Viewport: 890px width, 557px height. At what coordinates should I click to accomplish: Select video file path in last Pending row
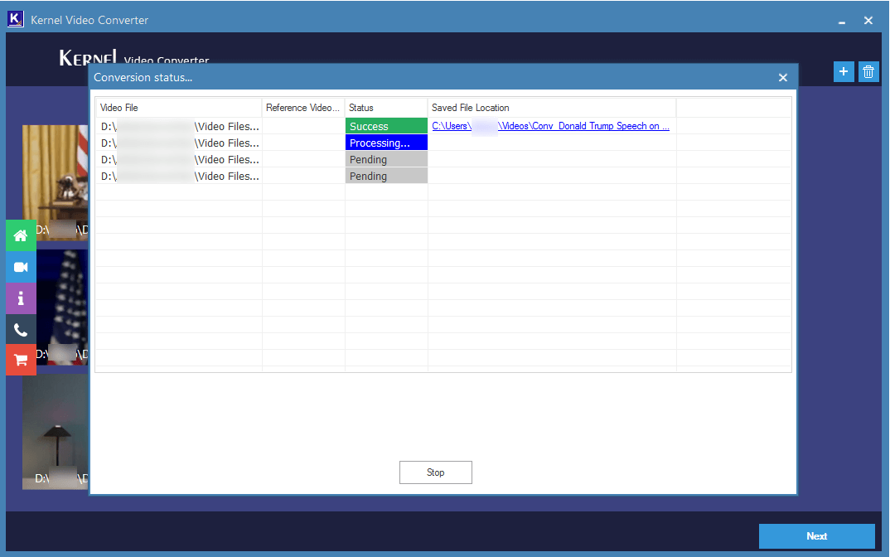[179, 176]
